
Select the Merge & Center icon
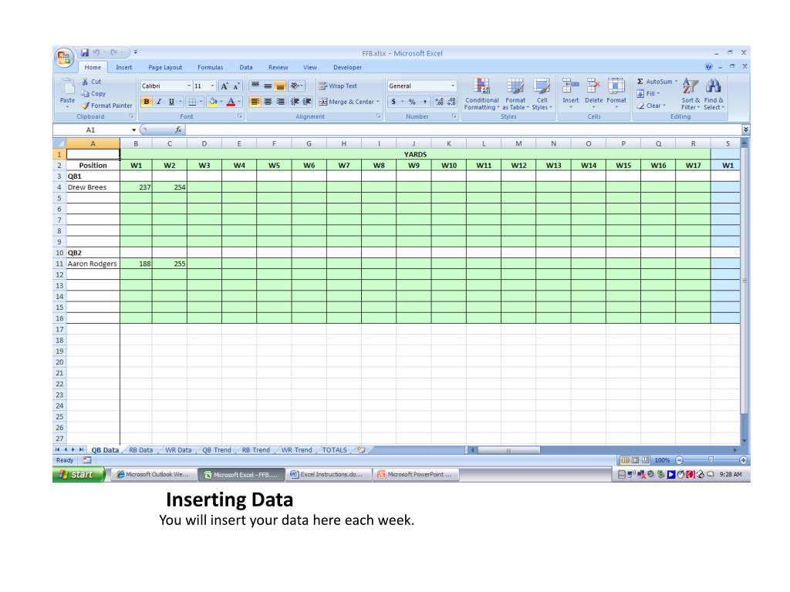(343, 101)
